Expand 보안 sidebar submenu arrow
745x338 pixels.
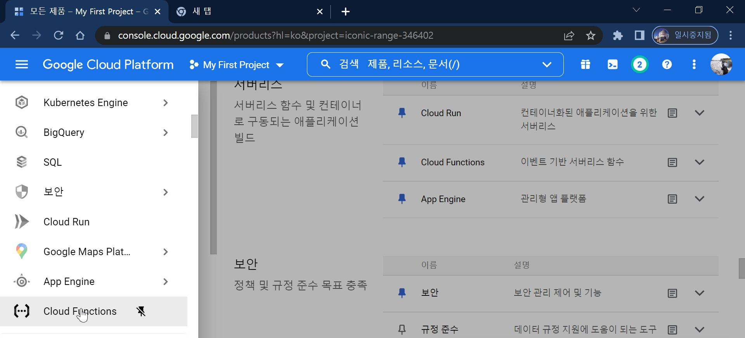click(166, 192)
